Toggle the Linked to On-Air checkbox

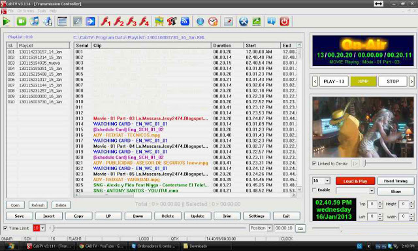click(x=314, y=163)
